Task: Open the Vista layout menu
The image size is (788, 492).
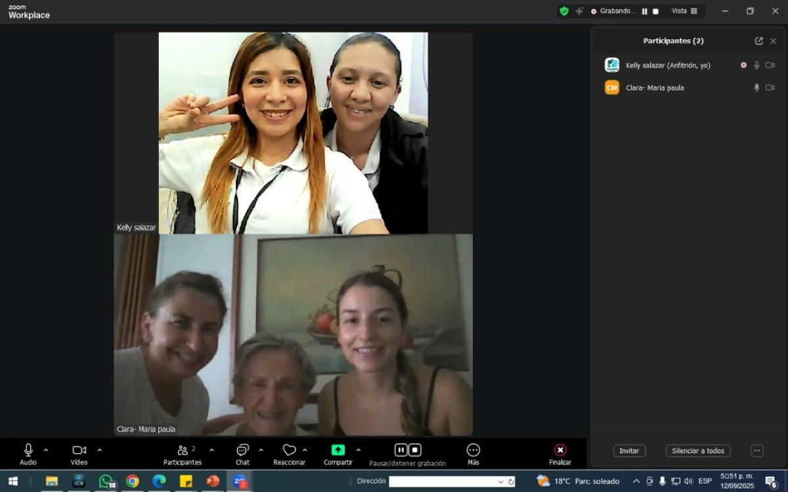Action: 684,11
